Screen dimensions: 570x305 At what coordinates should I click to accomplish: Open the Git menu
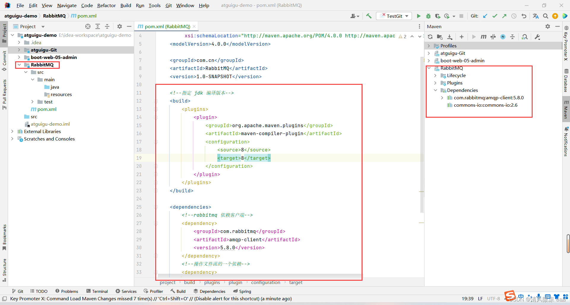pos(168,5)
